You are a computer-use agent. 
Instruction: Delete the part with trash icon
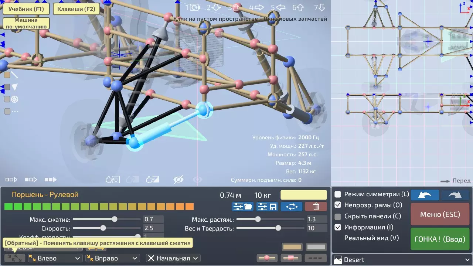tap(316, 207)
